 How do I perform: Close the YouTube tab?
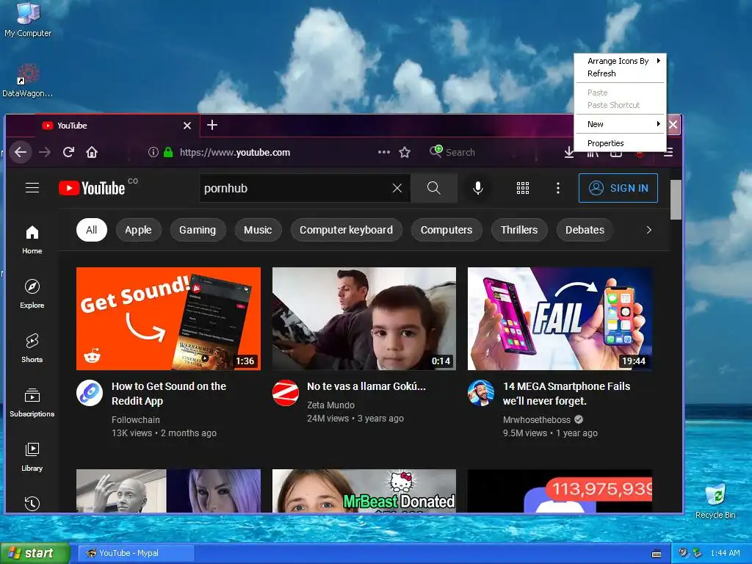click(187, 126)
